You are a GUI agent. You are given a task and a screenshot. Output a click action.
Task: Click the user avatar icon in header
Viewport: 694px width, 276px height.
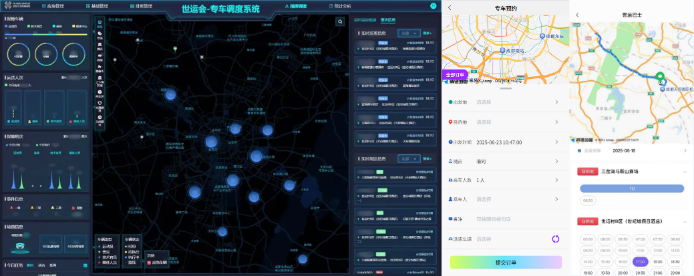433,6
